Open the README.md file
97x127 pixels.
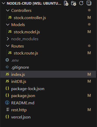click(23, 103)
